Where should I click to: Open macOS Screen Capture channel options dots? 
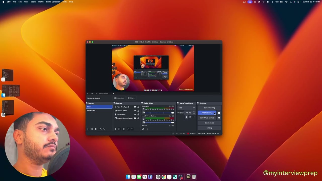(x=144, y=119)
